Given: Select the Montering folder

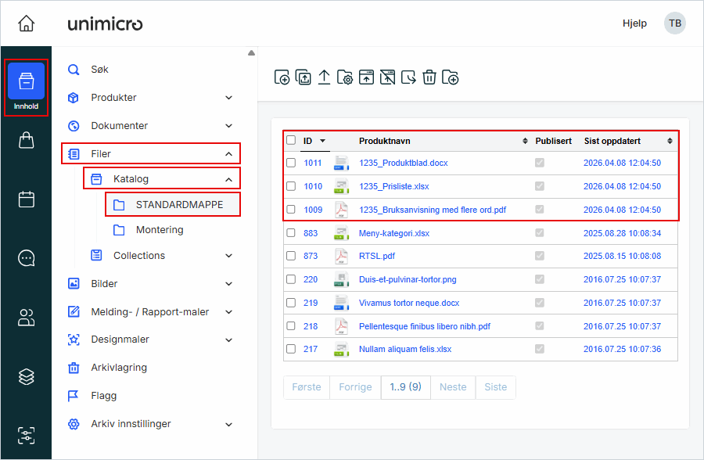Looking at the screenshot, I should [160, 230].
